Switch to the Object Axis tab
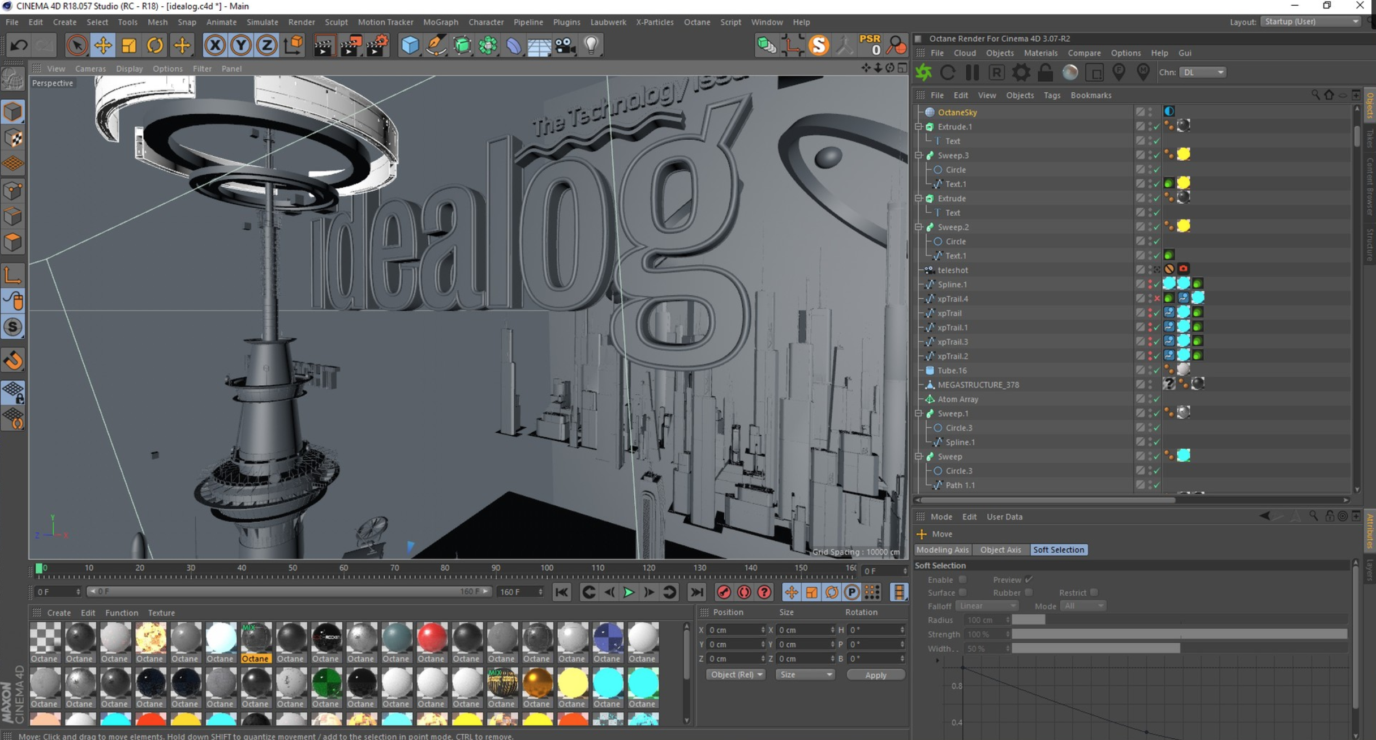1376x740 pixels. click(x=1000, y=549)
